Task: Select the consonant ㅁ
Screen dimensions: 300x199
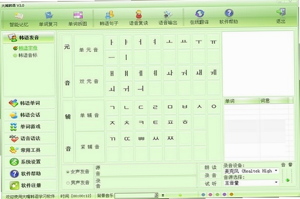Action: tap(170, 107)
